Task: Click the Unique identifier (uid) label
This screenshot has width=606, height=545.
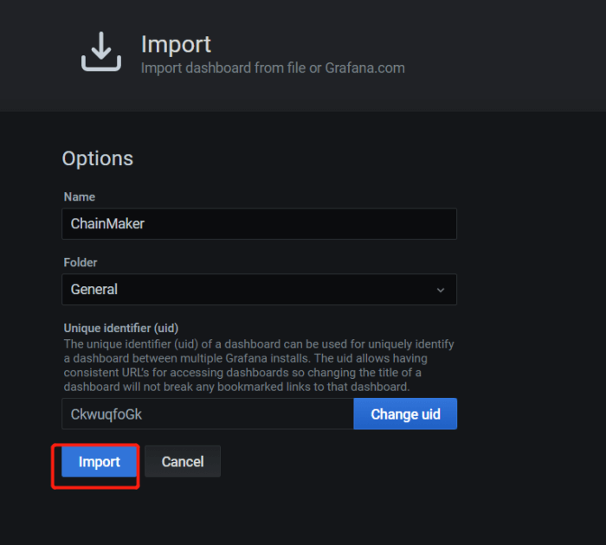Action: click(x=121, y=329)
